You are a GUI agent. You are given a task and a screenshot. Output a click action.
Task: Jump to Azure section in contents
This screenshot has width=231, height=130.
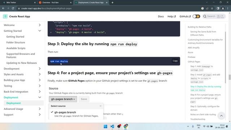190,52
